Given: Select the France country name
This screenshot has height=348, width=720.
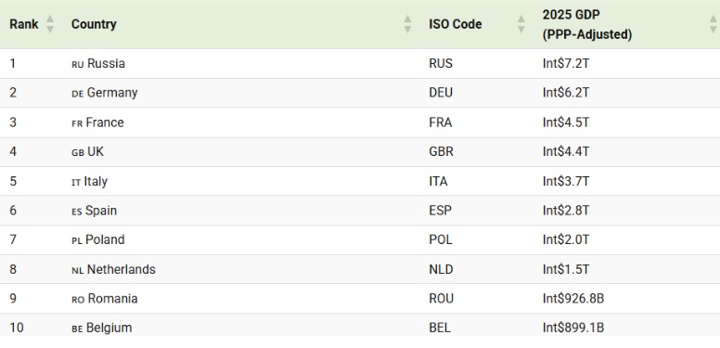Looking at the screenshot, I should tap(105, 122).
